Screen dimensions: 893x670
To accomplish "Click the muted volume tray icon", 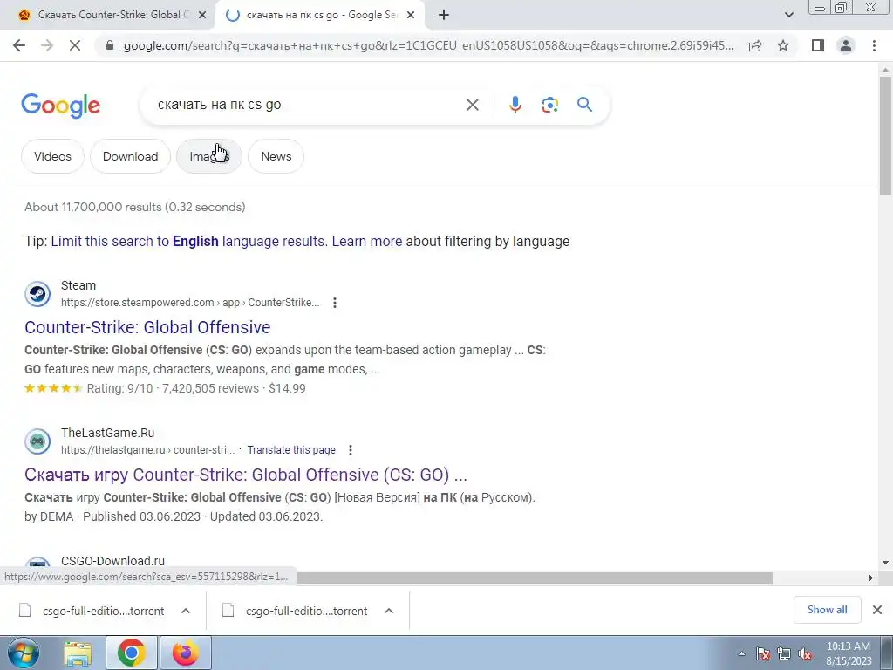I will point(805,653).
